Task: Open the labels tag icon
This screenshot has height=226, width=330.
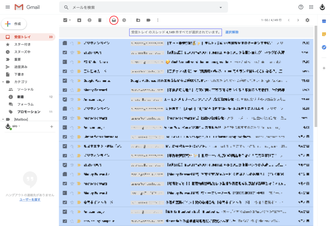Action: click(x=148, y=20)
